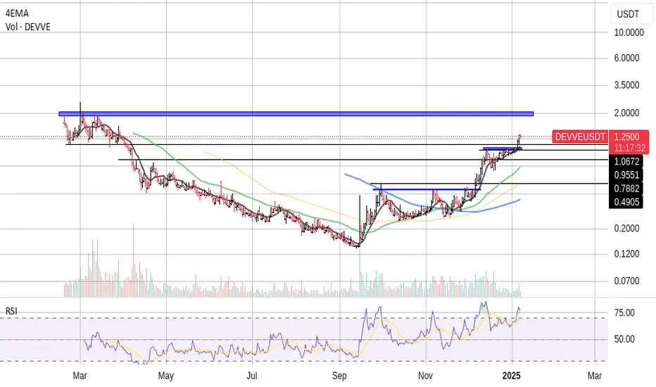Click the 0.0700 price axis label
Image resolution: width=656 pixels, height=387 pixels.
(x=626, y=281)
